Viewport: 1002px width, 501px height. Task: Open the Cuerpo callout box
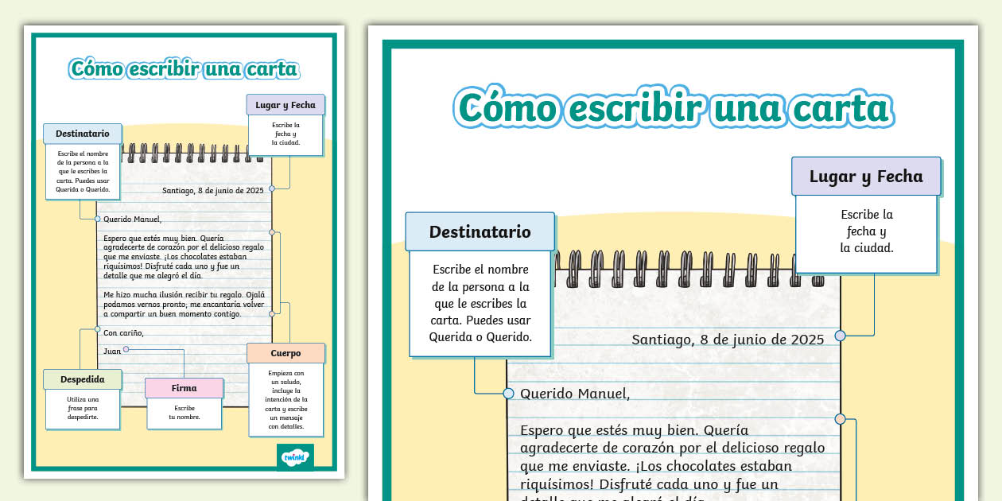(x=286, y=400)
